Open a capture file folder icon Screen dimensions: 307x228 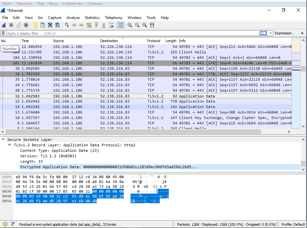click(x=35, y=25)
